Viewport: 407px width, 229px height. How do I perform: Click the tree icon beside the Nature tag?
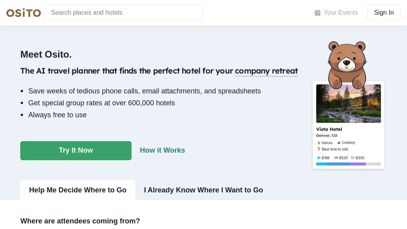[x=319, y=142]
